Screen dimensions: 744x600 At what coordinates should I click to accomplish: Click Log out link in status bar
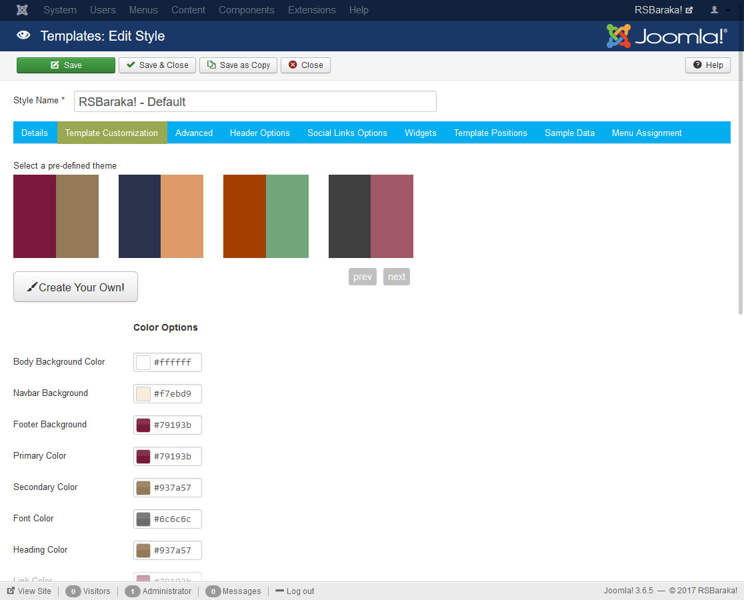pyautogui.click(x=295, y=591)
